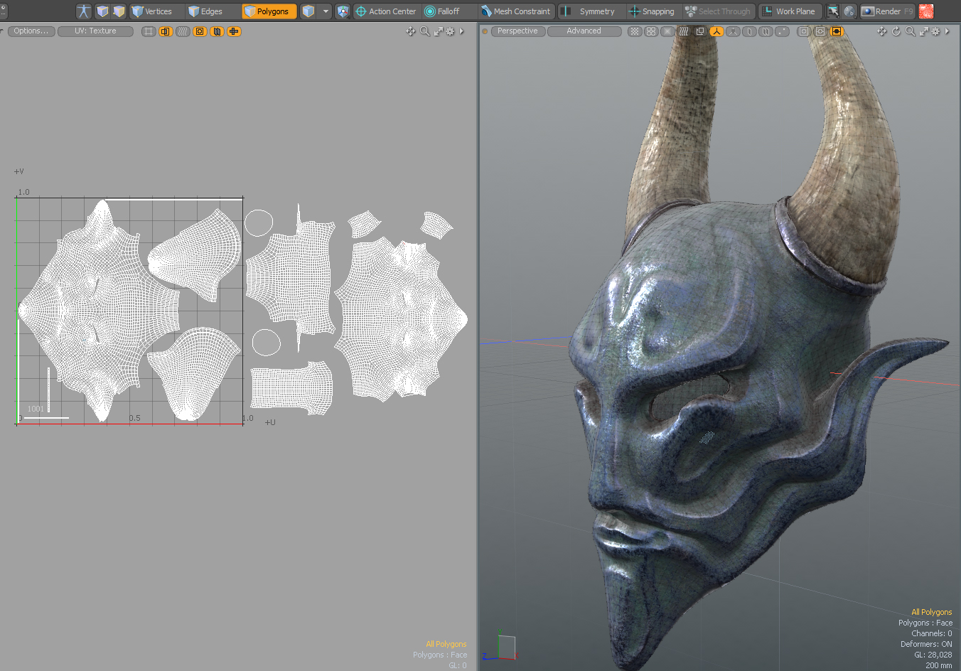Screen dimensions: 961x671
Task: Click the 3D view rotate icon
Action: (x=896, y=31)
